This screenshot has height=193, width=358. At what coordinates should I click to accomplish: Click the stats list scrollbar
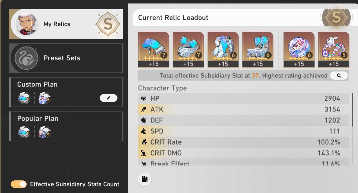(352, 110)
